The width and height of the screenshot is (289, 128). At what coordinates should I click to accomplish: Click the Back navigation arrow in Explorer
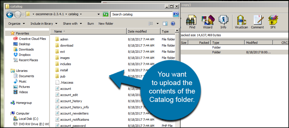pos(10,14)
